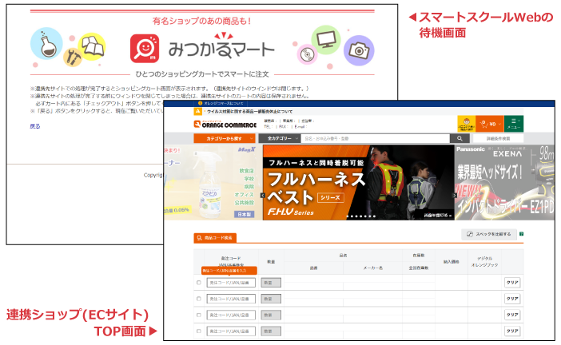Viewport: 561px width, 345px height.
Task: Open the オレンジコマースについて top bar item
Action: 224,103
